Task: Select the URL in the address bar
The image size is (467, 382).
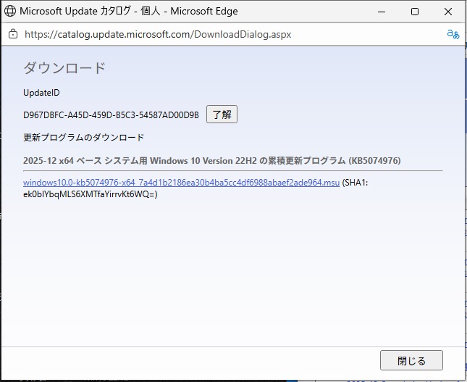Action: pos(158,34)
